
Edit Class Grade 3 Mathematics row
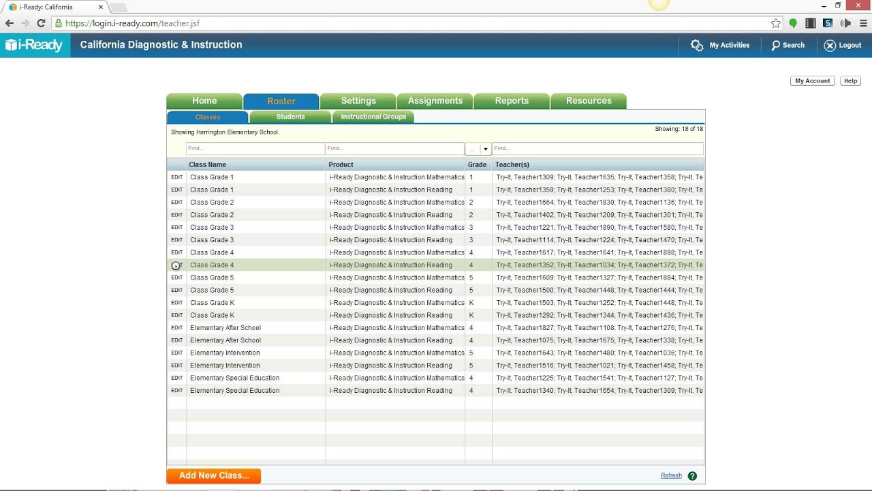[x=177, y=227]
